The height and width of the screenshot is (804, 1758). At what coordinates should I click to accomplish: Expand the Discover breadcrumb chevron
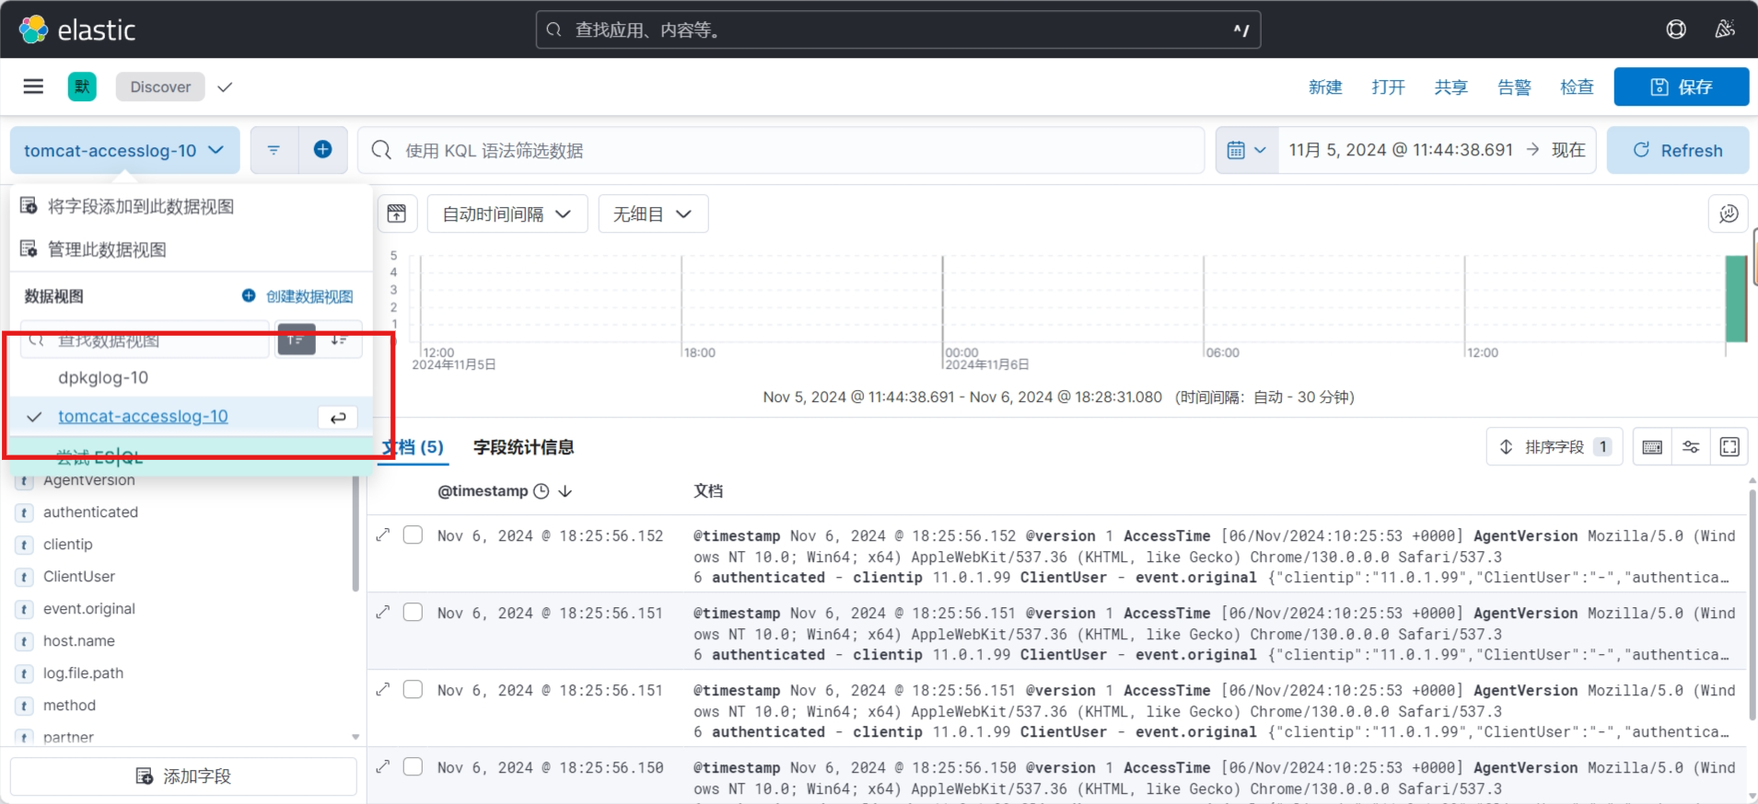point(225,86)
